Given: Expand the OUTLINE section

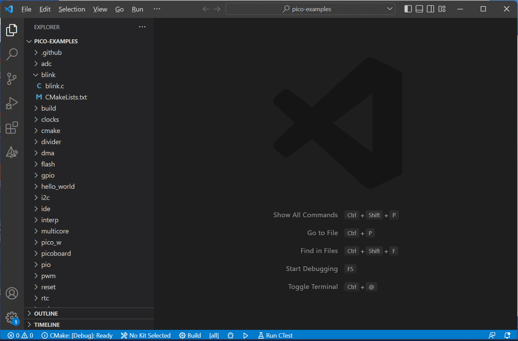Looking at the screenshot, I should 89,313.
